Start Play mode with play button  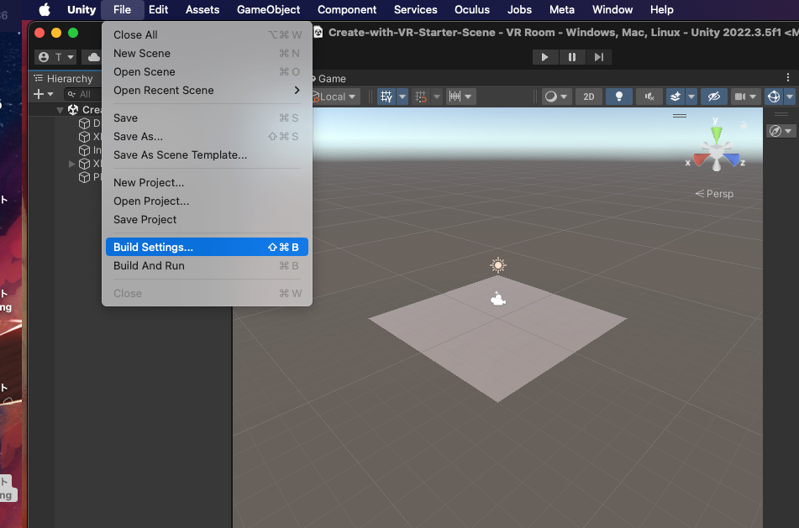[x=544, y=57]
